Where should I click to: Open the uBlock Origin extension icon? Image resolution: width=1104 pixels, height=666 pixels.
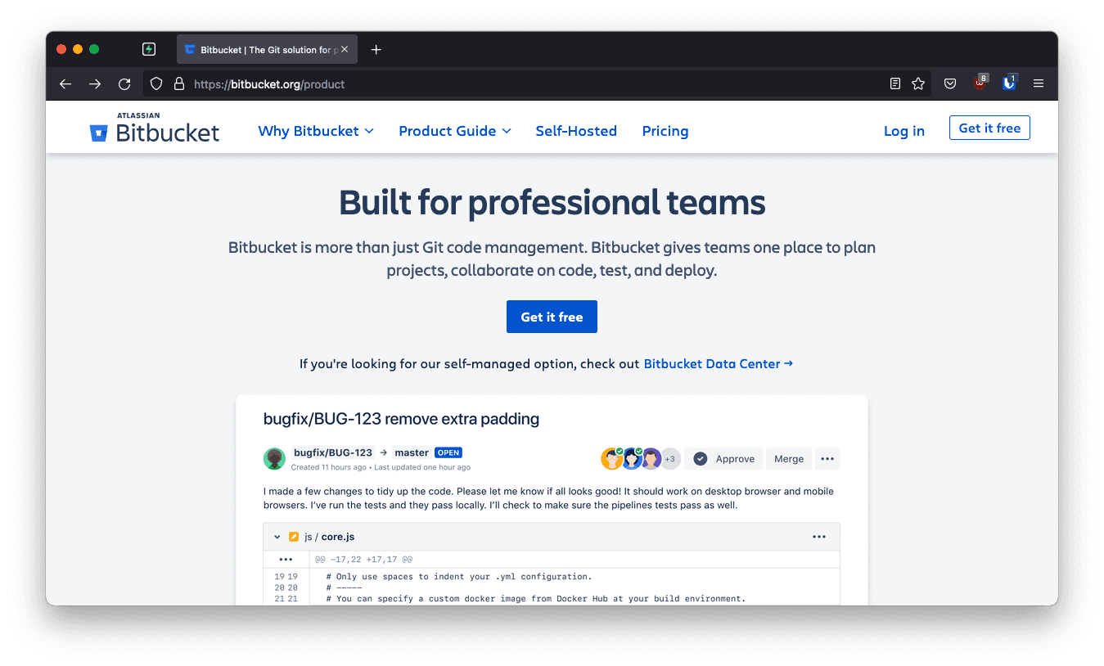(980, 82)
